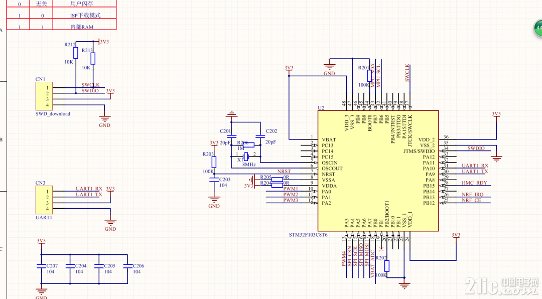Select capacitor C202 symbol

[260, 136]
